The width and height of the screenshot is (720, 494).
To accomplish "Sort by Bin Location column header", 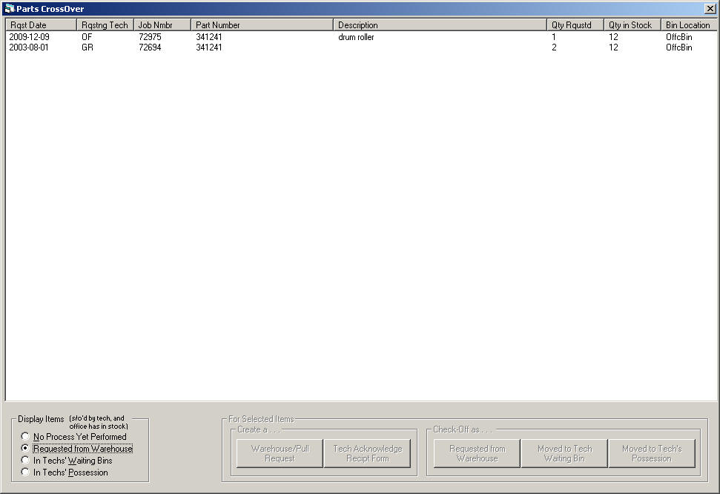I will (688, 25).
